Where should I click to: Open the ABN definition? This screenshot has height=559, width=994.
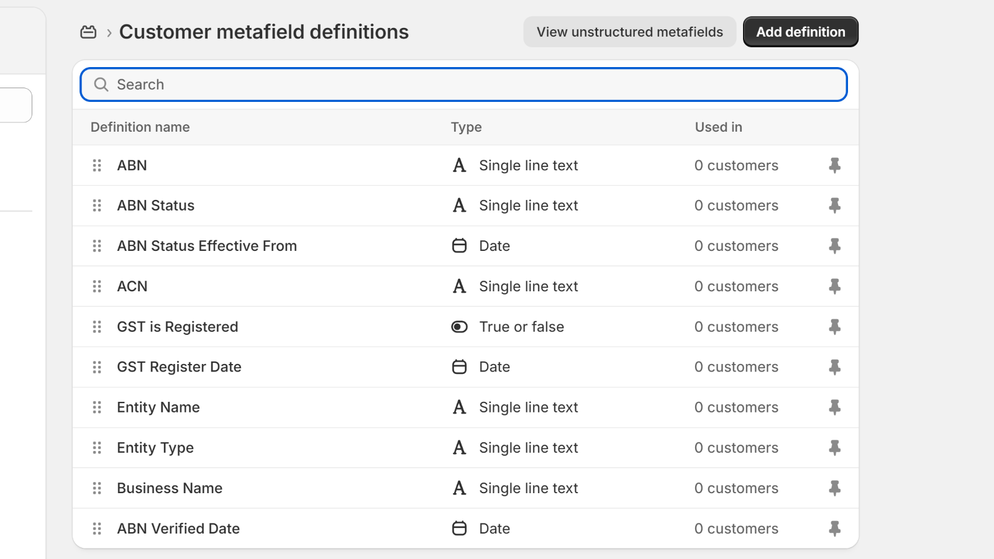[x=132, y=165]
